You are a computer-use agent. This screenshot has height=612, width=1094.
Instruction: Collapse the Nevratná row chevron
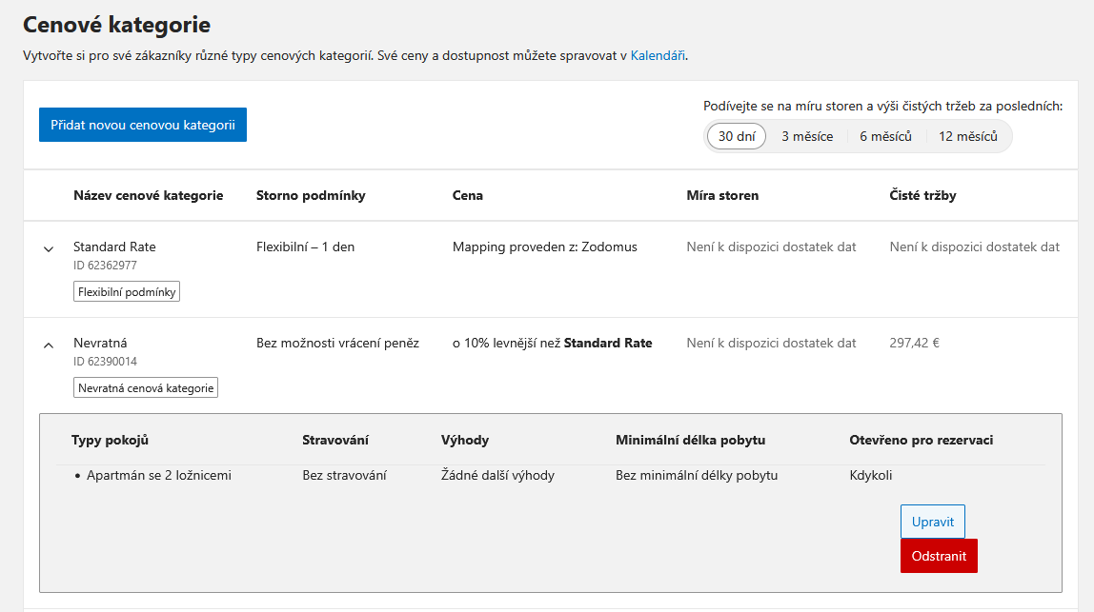click(x=49, y=345)
